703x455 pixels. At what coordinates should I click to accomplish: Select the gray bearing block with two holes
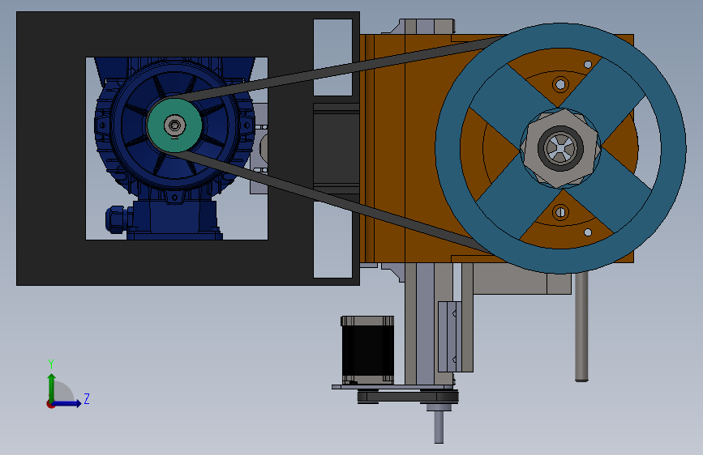click(x=450, y=337)
